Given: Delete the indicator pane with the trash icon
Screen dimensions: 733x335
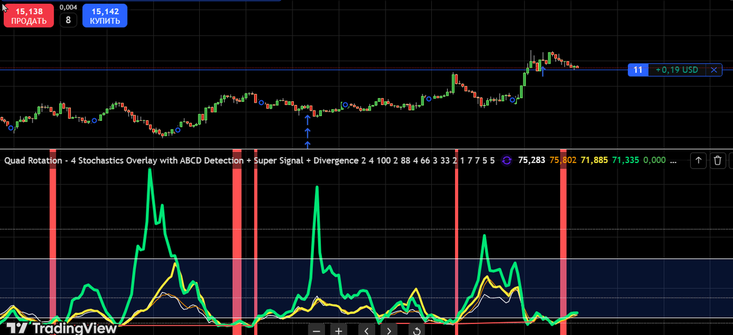Looking at the screenshot, I should point(718,160).
